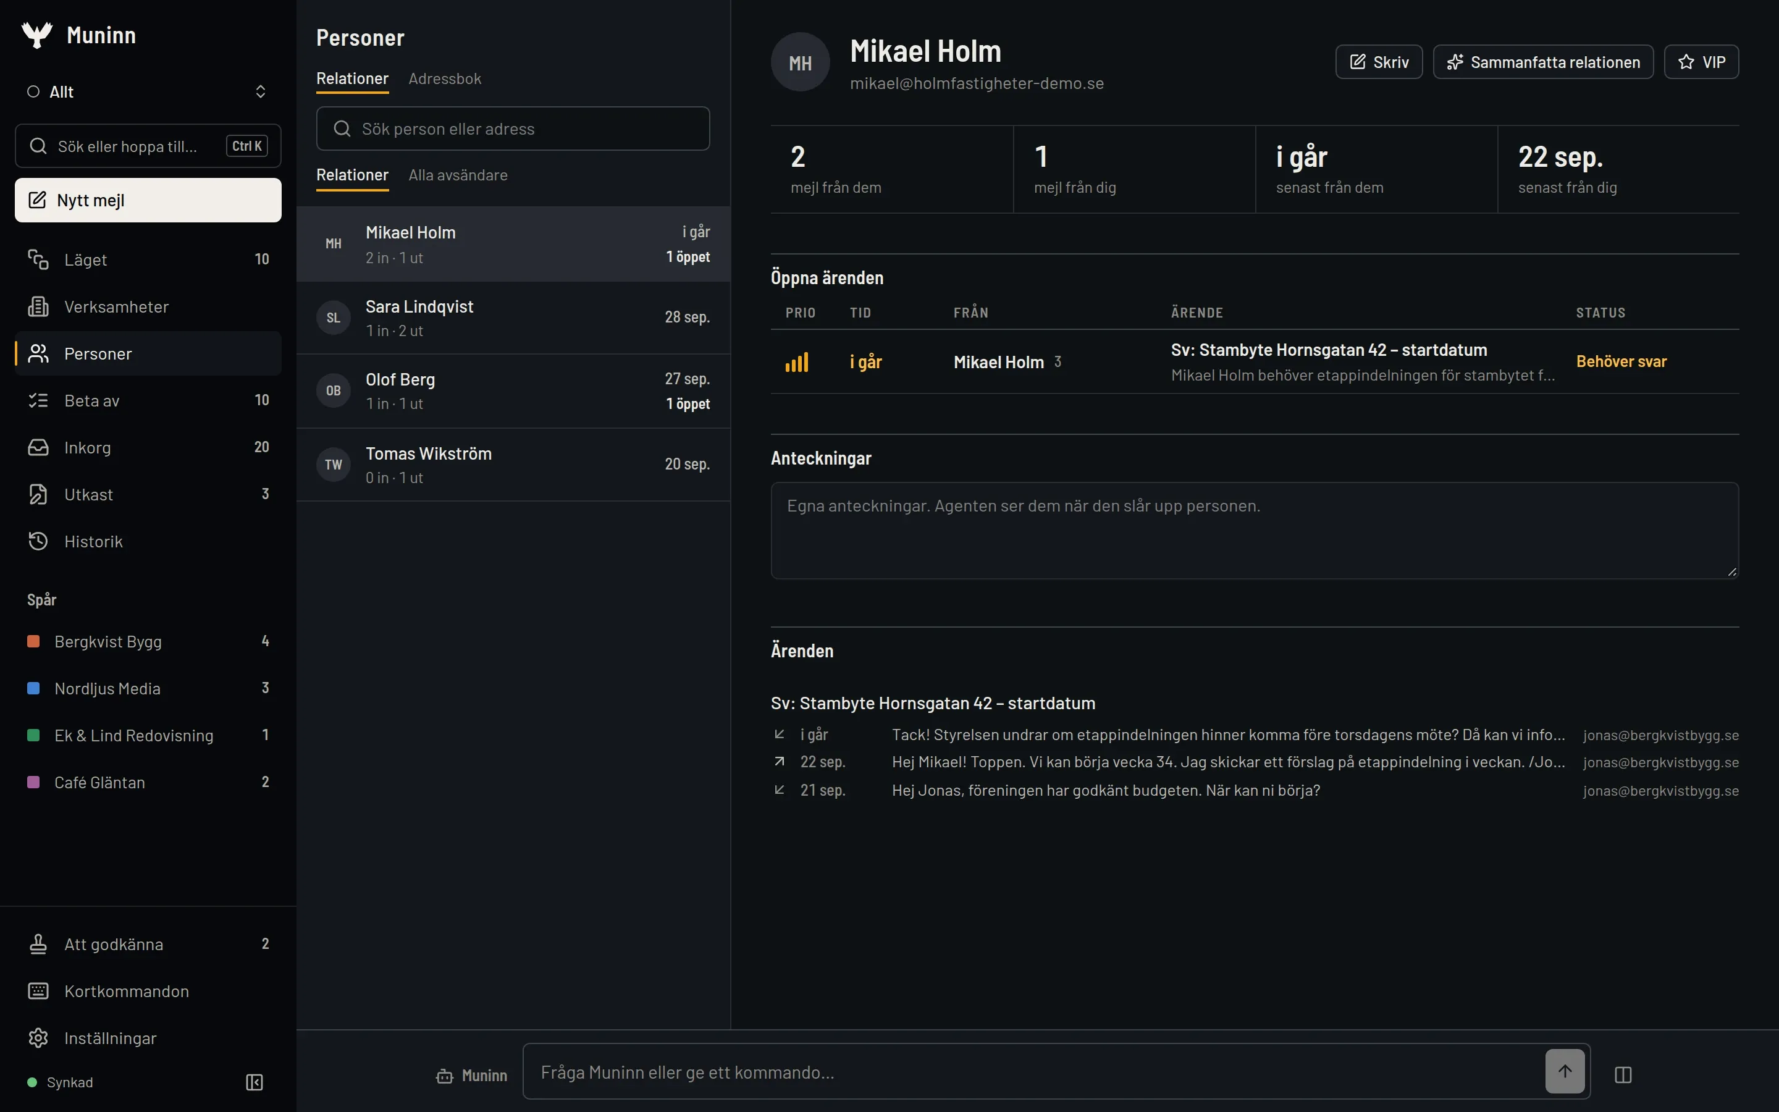Open Personer in the sidebar

pyautogui.click(x=148, y=354)
